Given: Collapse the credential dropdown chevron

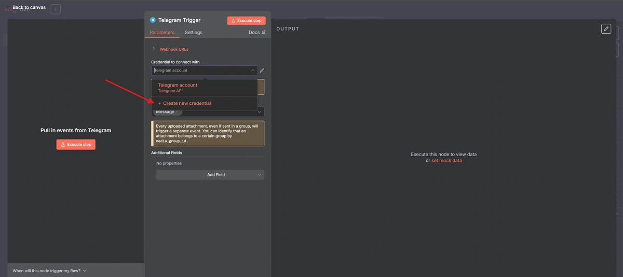Looking at the screenshot, I should pos(252,71).
